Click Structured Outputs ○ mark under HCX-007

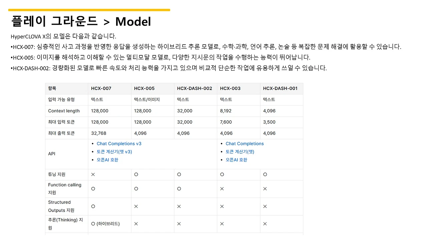tap(93, 206)
